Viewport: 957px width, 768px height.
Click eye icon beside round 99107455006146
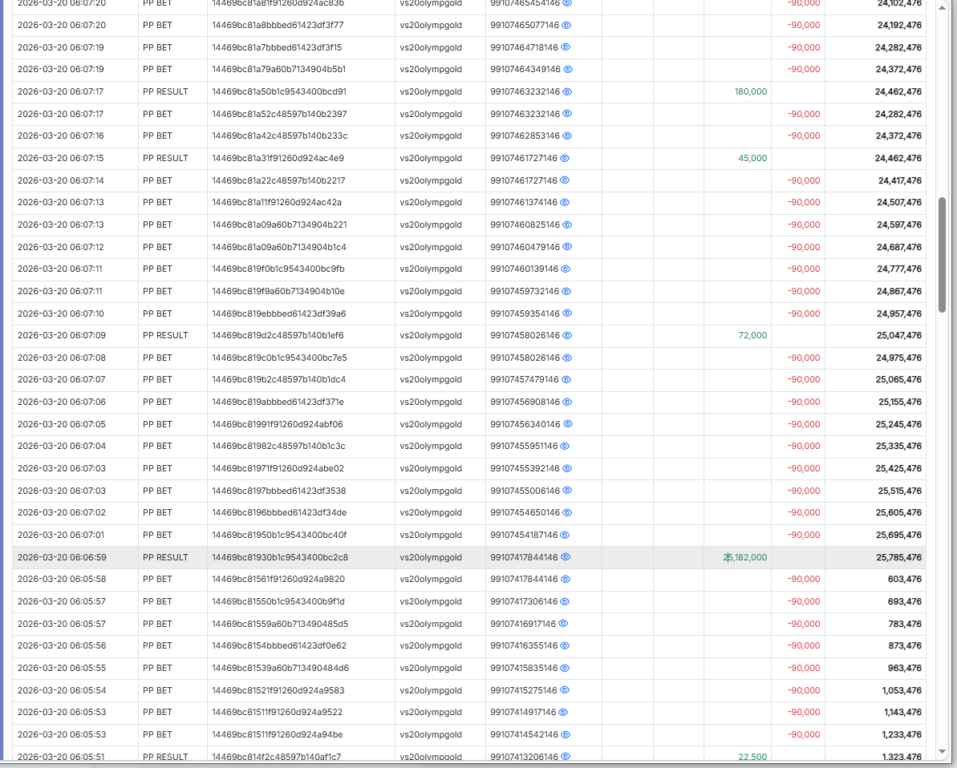pyautogui.click(x=567, y=491)
